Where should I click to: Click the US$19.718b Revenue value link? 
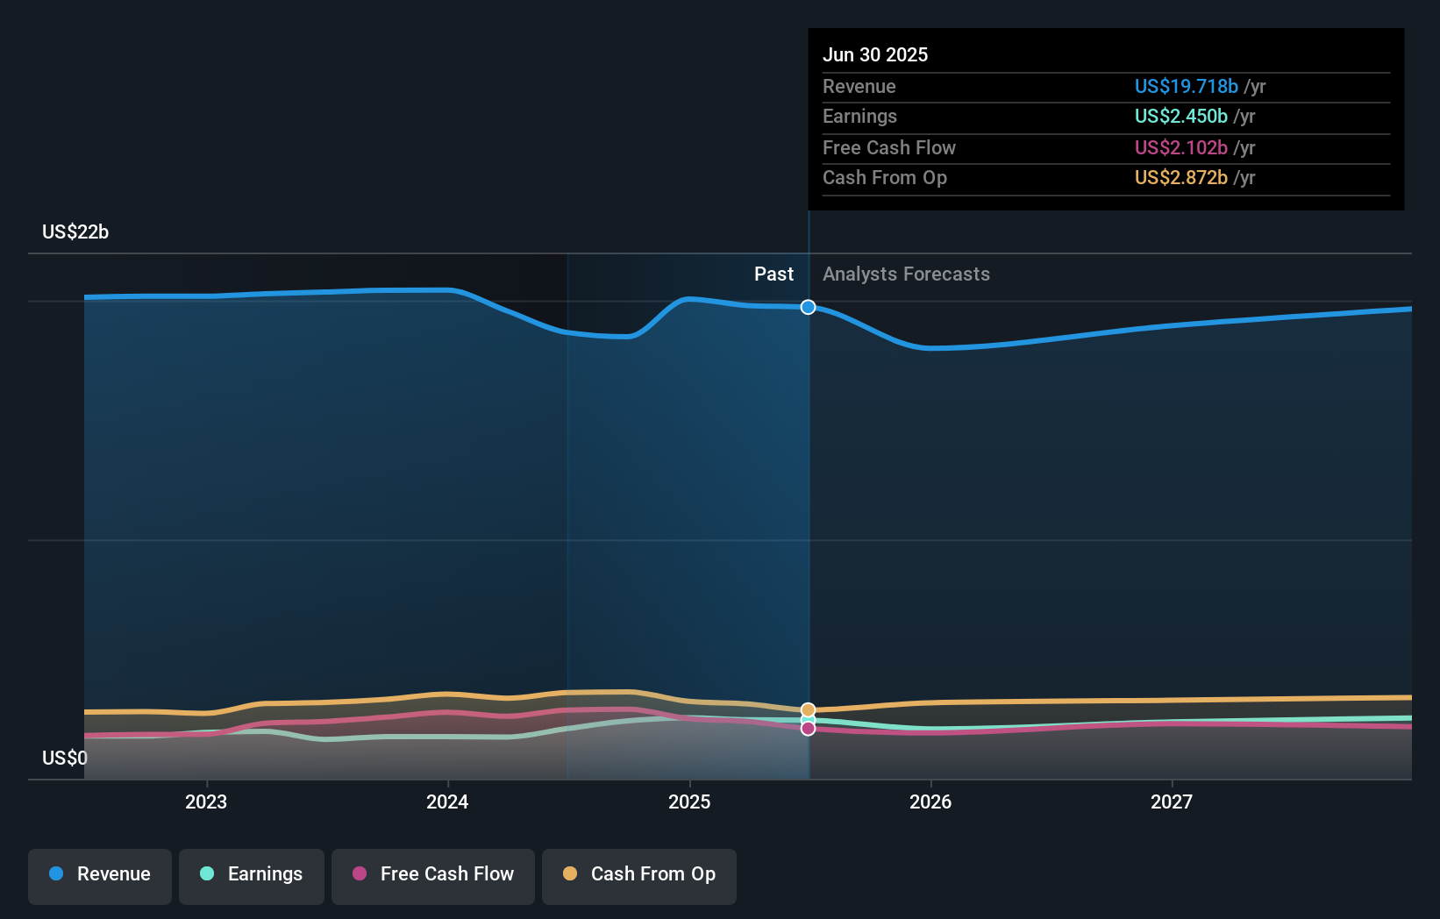coord(1186,86)
